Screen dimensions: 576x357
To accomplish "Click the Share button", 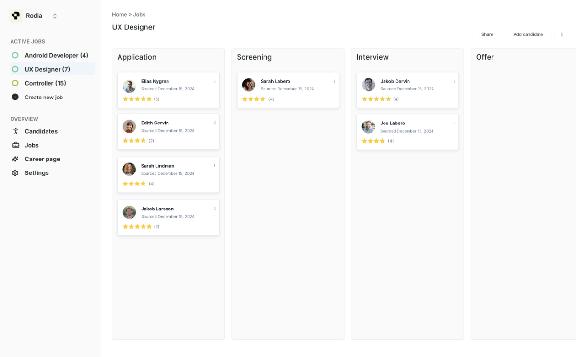I will coord(487,35).
